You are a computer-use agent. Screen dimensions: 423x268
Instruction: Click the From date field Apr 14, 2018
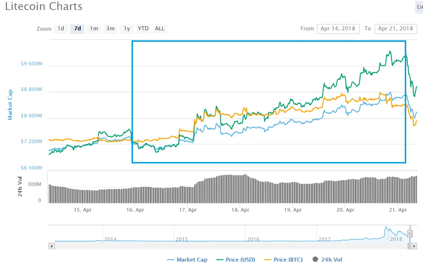pyautogui.click(x=338, y=29)
